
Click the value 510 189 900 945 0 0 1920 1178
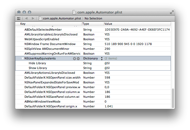[128, 44]
